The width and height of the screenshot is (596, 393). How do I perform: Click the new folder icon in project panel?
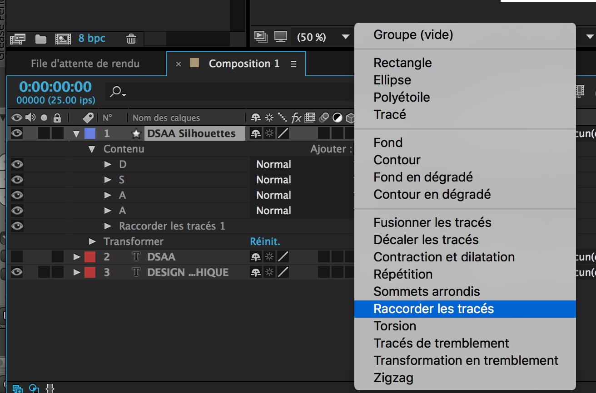point(41,39)
